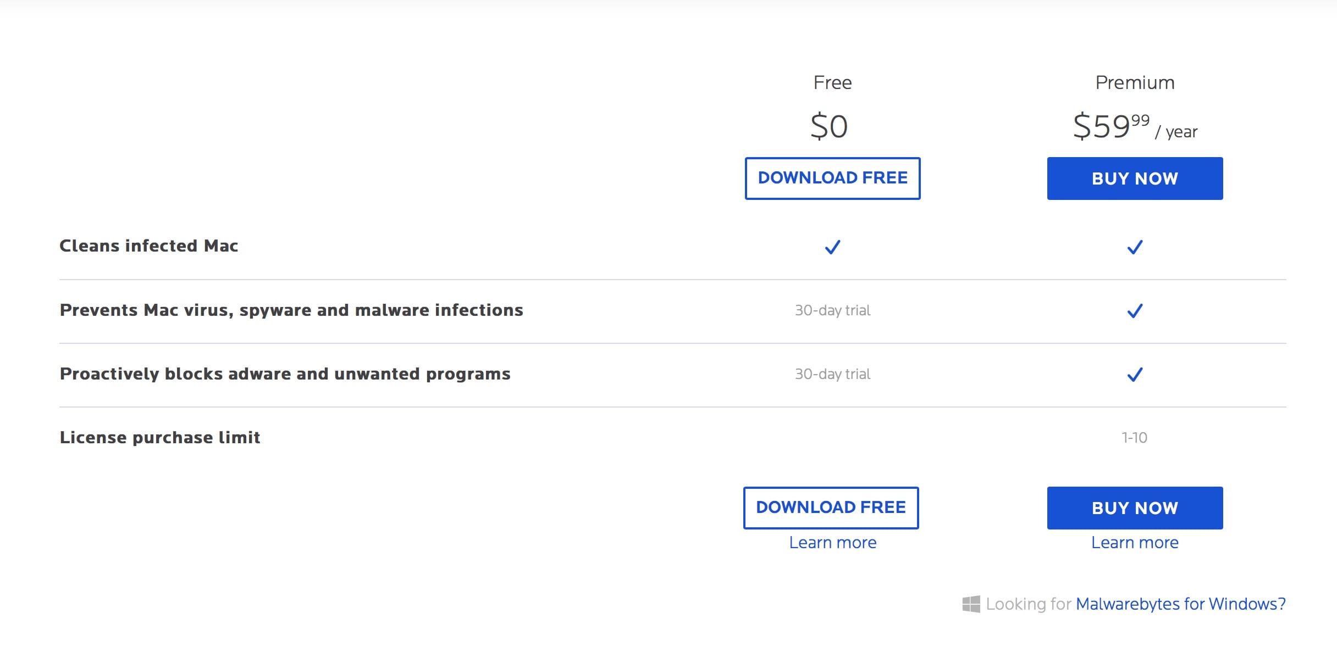Click the Premium column header label
The image size is (1337, 658).
pyautogui.click(x=1135, y=81)
